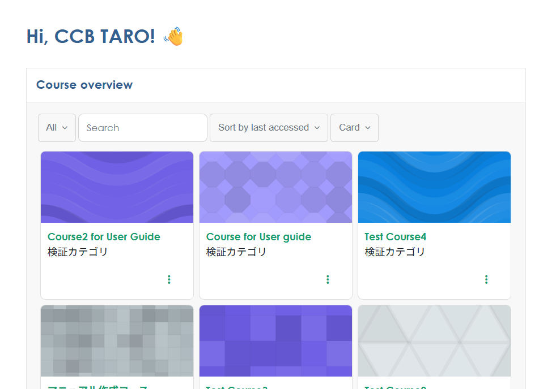
Task: Open the Card display mode dropdown
Action: (x=354, y=128)
